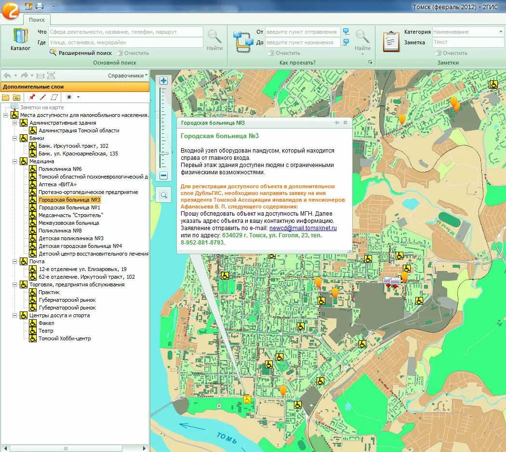This screenshot has width=506, height=452.
Task: Click the Где location input field
Action: tap(125, 42)
